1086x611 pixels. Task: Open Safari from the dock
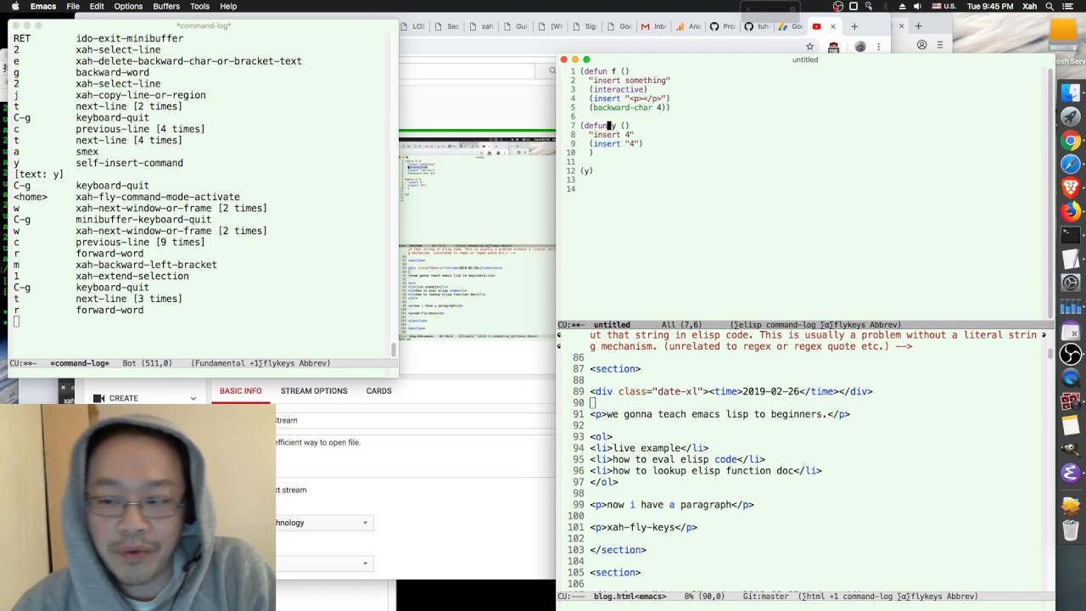tap(1071, 165)
